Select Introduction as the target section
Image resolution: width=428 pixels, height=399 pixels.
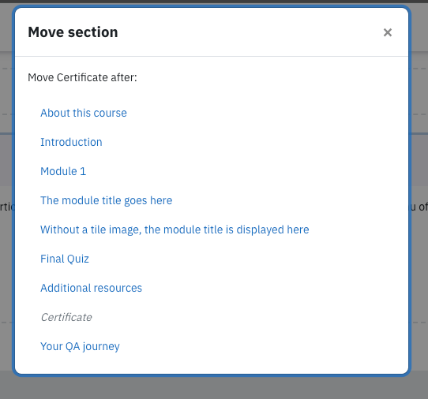71,142
